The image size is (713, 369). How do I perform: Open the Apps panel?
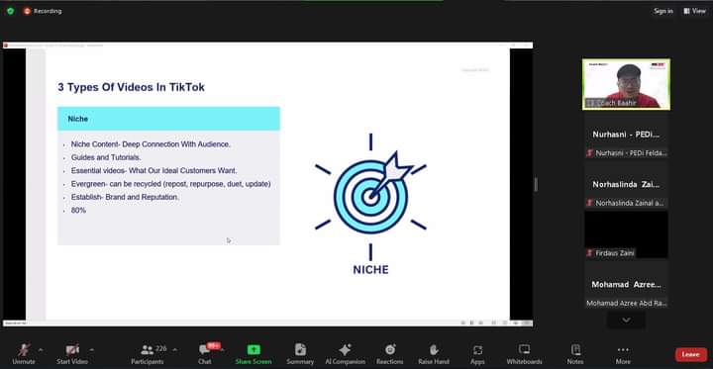pyautogui.click(x=477, y=354)
